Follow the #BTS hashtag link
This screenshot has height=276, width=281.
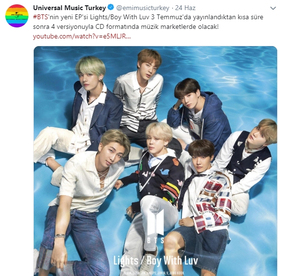[40, 17]
